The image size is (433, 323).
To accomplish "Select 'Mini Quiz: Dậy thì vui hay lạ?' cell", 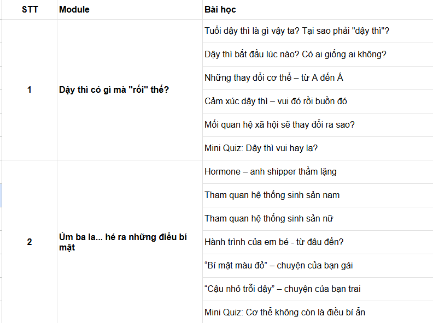I will (x=318, y=148).
